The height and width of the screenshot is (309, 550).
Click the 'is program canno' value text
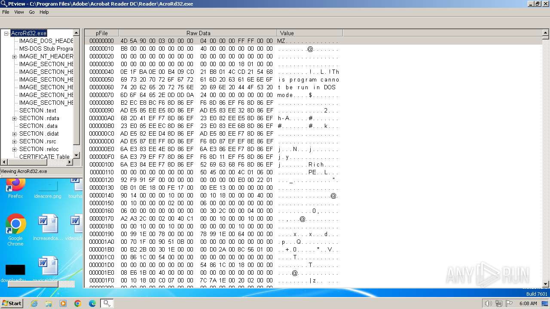click(309, 79)
